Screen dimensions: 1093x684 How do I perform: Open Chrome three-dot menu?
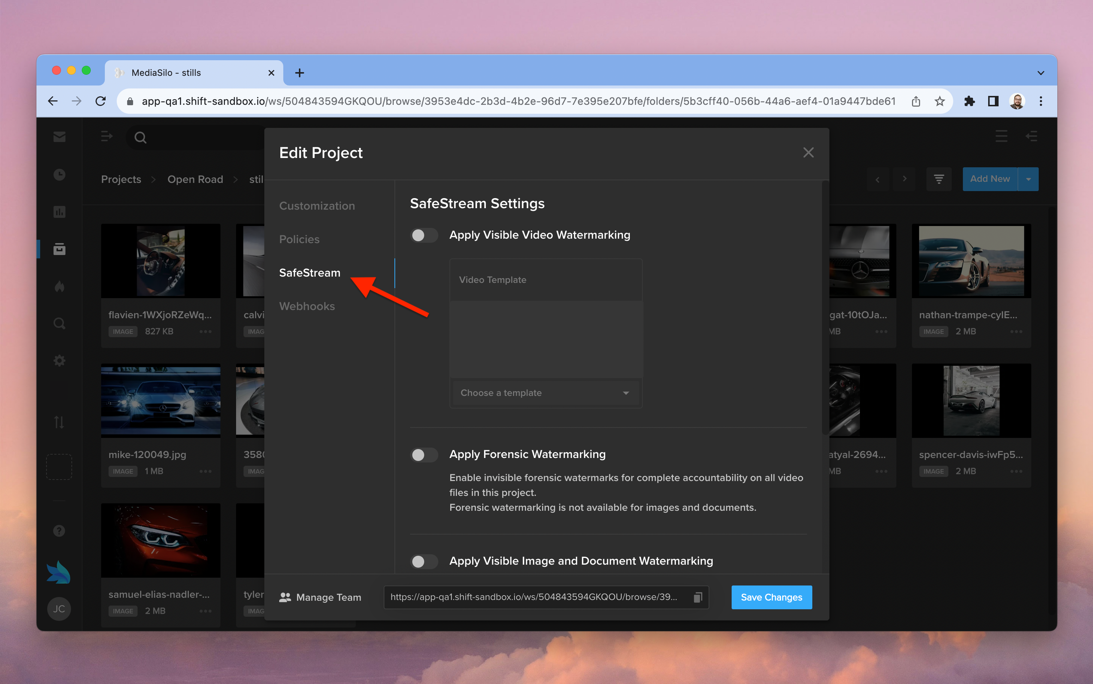pyautogui.click(x=1041, y=101)
